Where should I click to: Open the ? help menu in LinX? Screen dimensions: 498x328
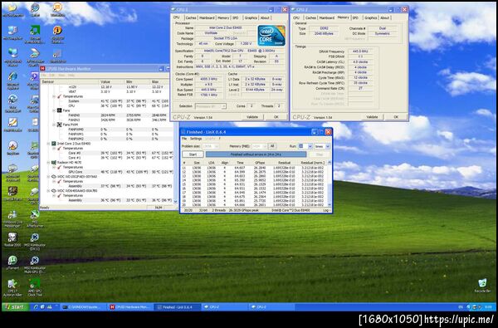click(x=219, y=139)
